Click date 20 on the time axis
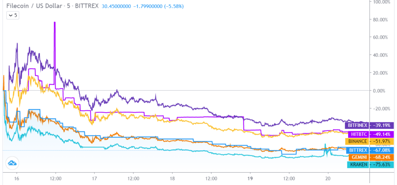Image resolution: width=397 pixels, height=185 pixels. (328, 179)
